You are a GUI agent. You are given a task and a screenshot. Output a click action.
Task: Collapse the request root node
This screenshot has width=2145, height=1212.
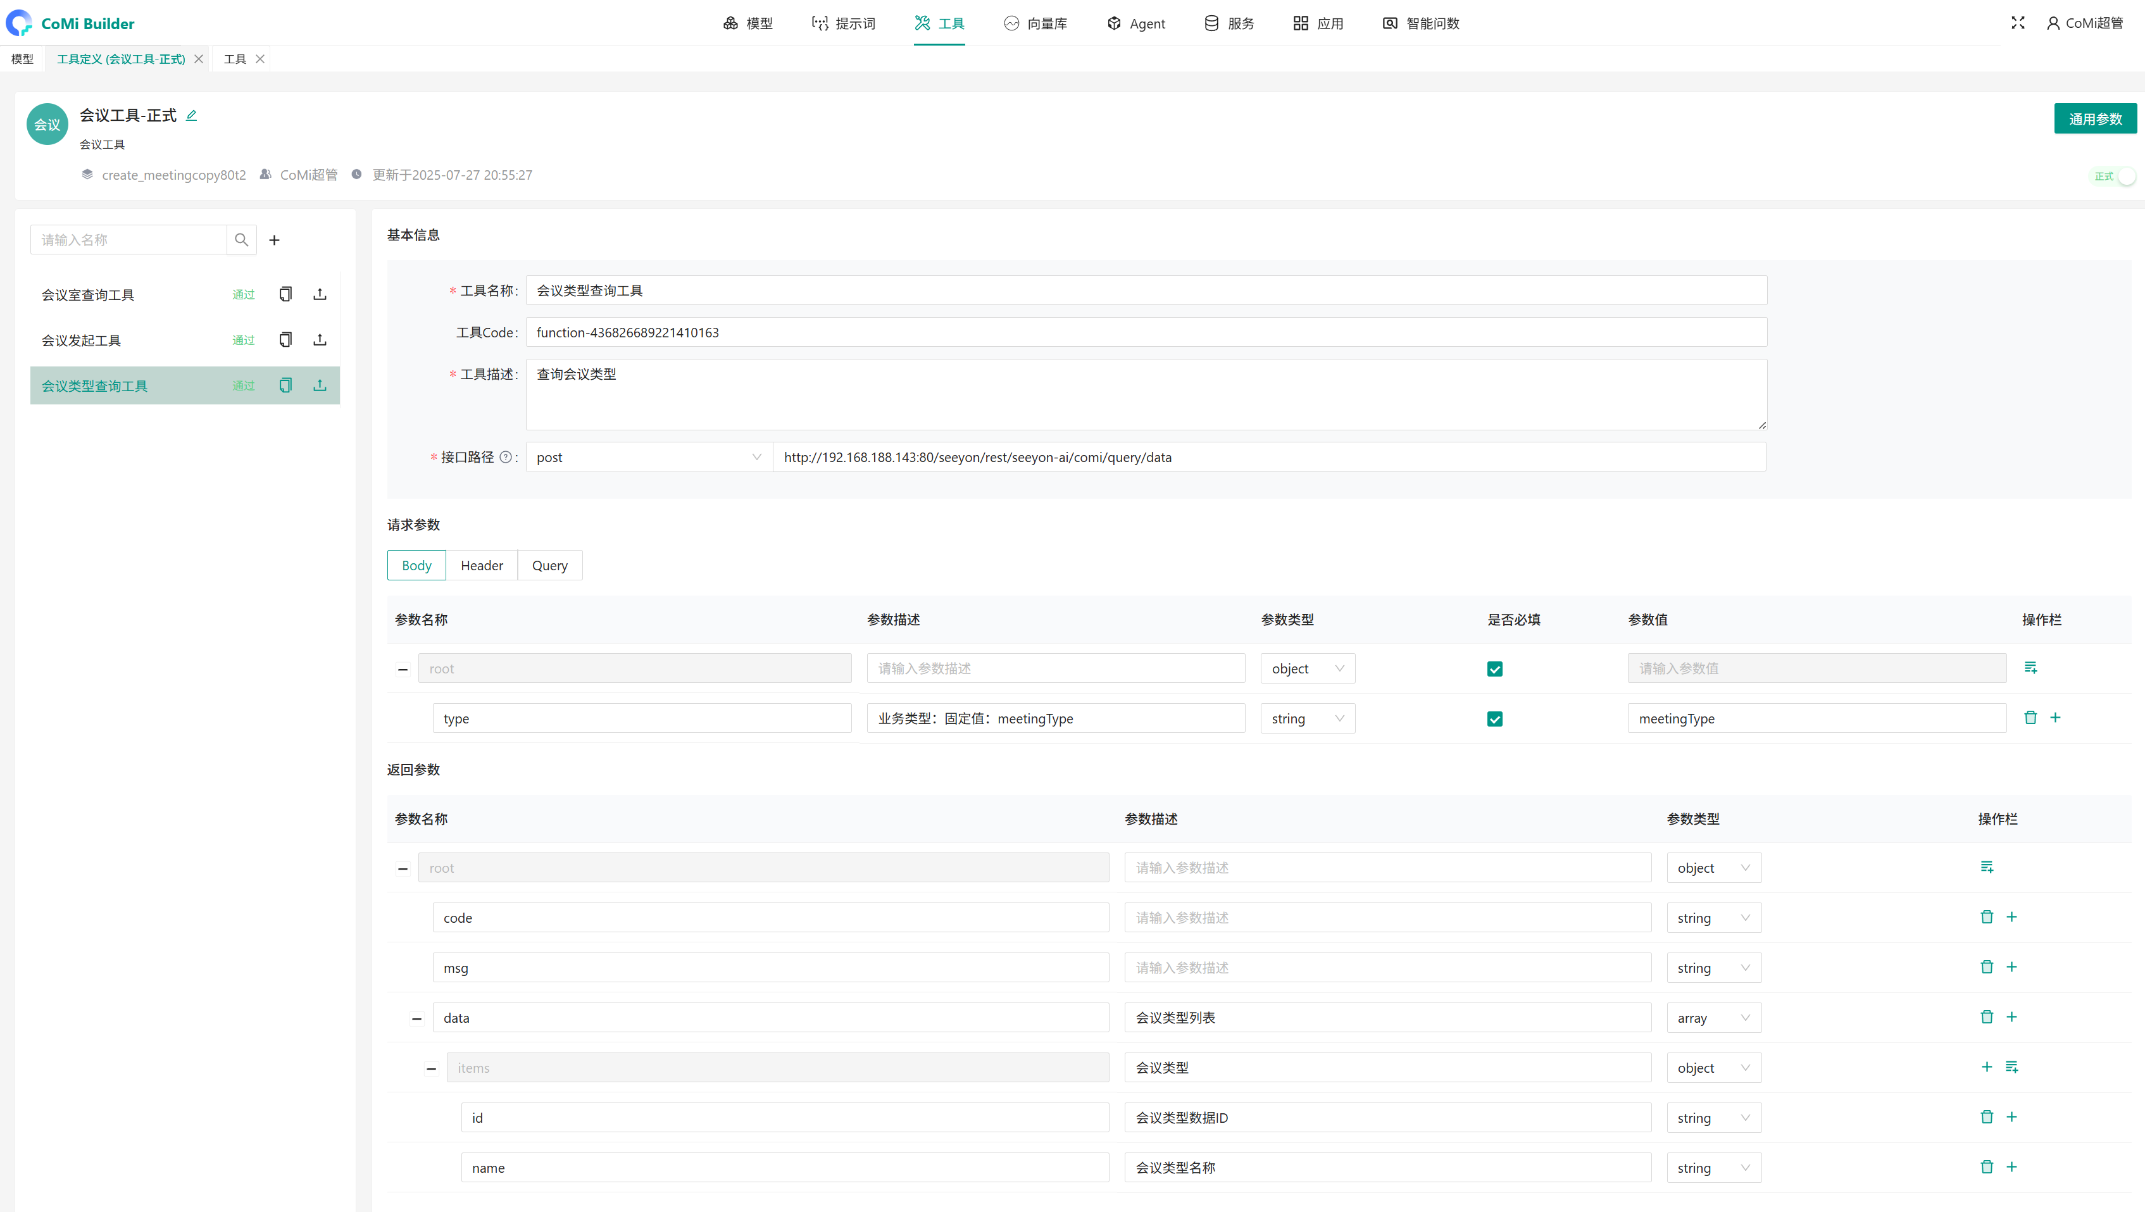[x=403, y=669]
